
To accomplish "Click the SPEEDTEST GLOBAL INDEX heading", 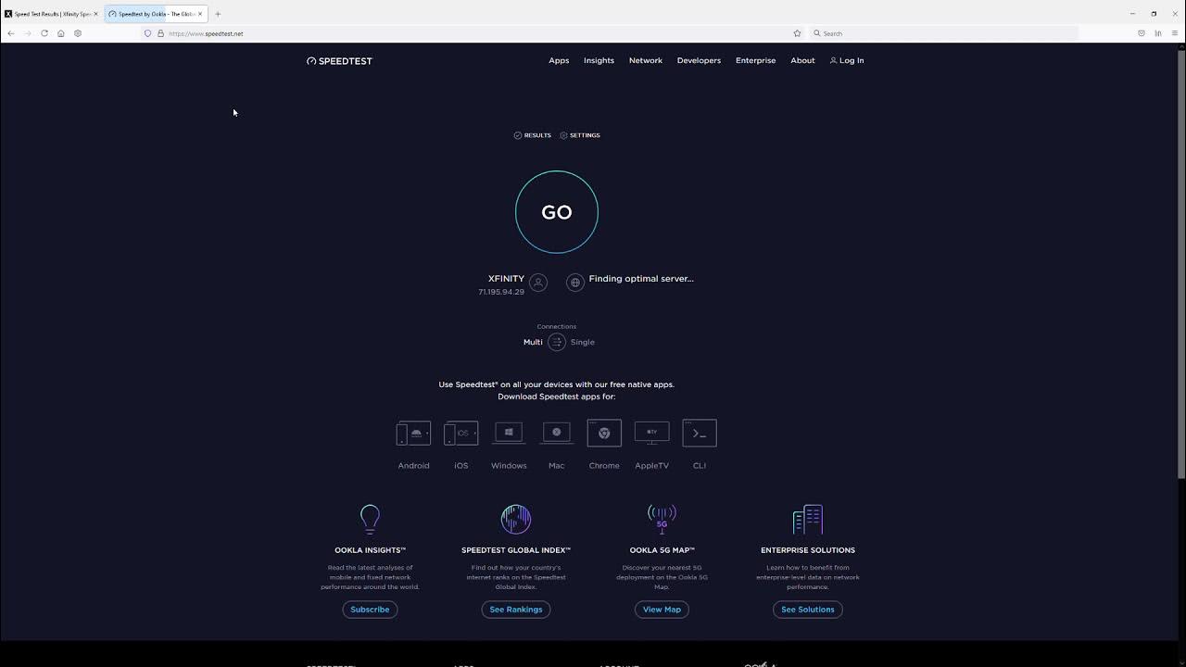I will [x=516, y=550].
